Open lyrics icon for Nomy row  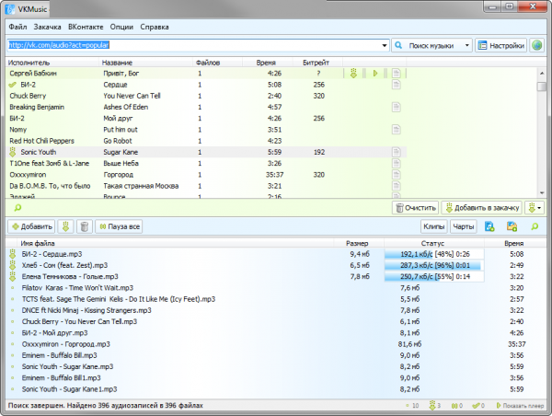(396, 130)
